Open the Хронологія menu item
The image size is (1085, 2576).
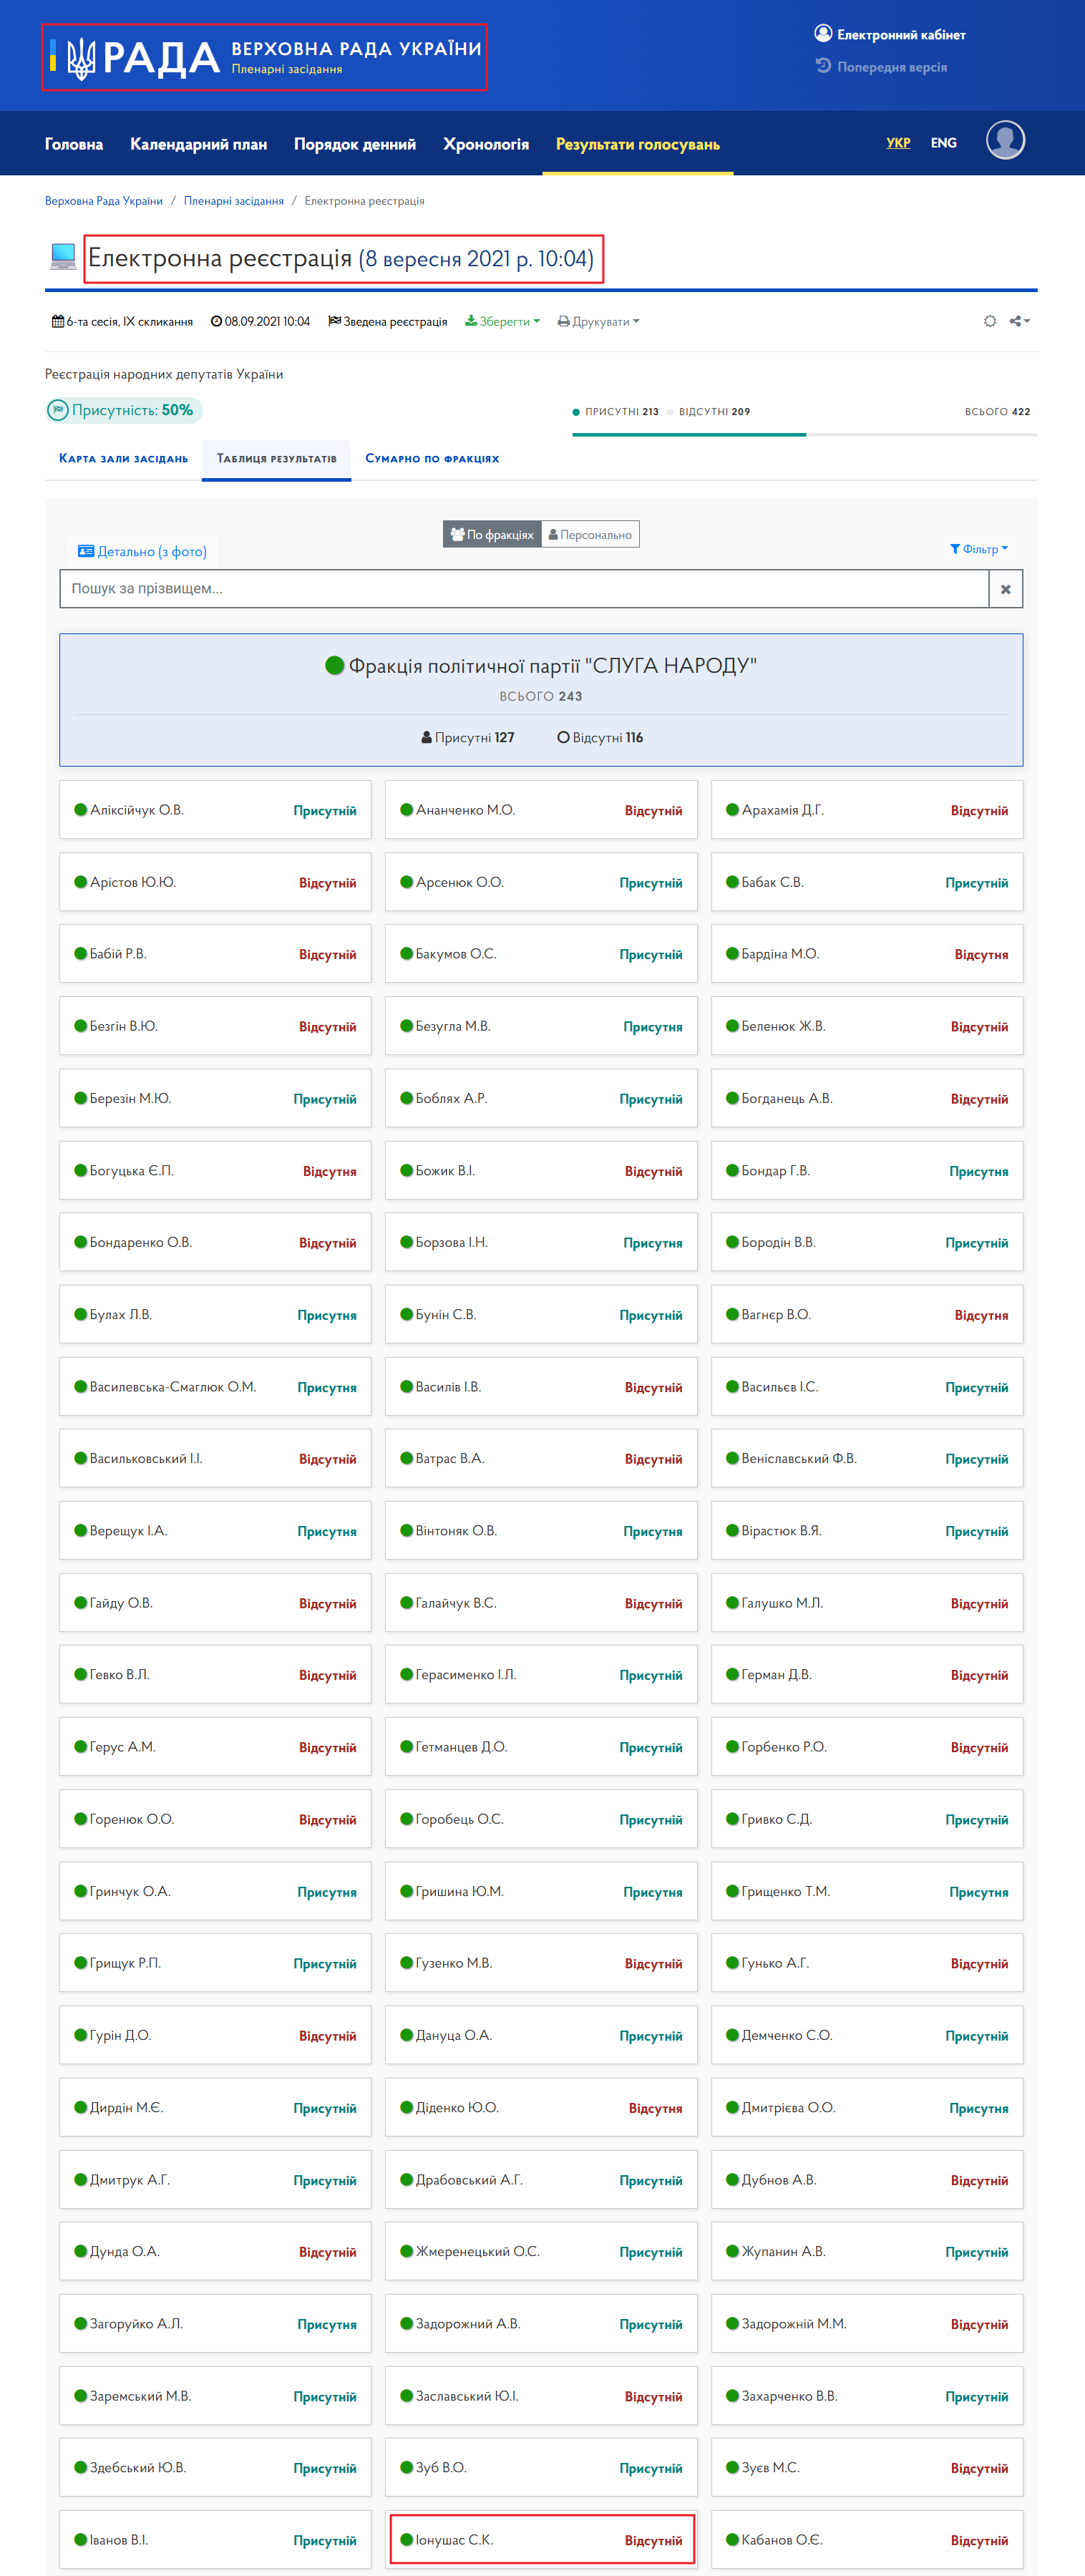pyautogui.click(x=486, y=144)
